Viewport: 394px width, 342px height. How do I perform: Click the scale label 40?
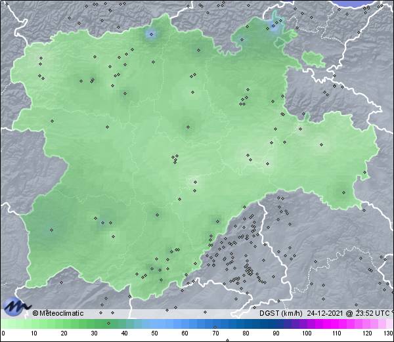tap(124, 333)
